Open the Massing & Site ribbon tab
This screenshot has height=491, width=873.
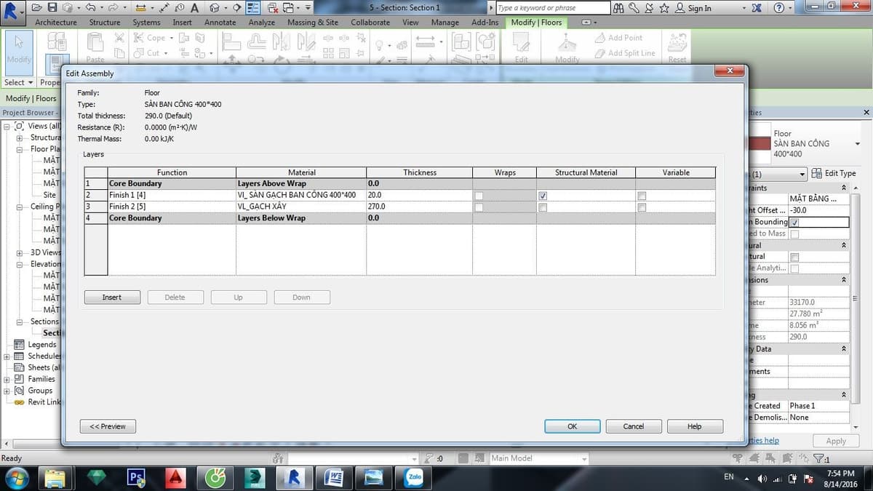pyautogui.click(x=313, y=23)
